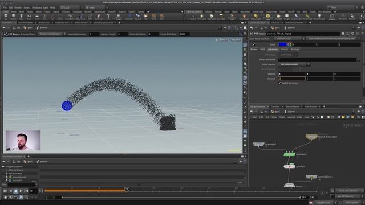
Task: Toggle the checkbox beside Color parameter
Action: 254,44
